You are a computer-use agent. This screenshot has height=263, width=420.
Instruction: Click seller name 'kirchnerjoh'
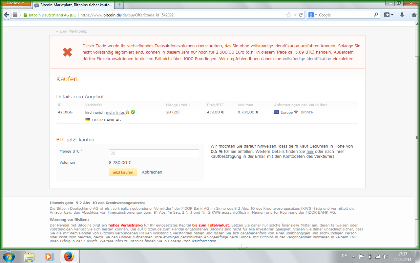(95, 112)
